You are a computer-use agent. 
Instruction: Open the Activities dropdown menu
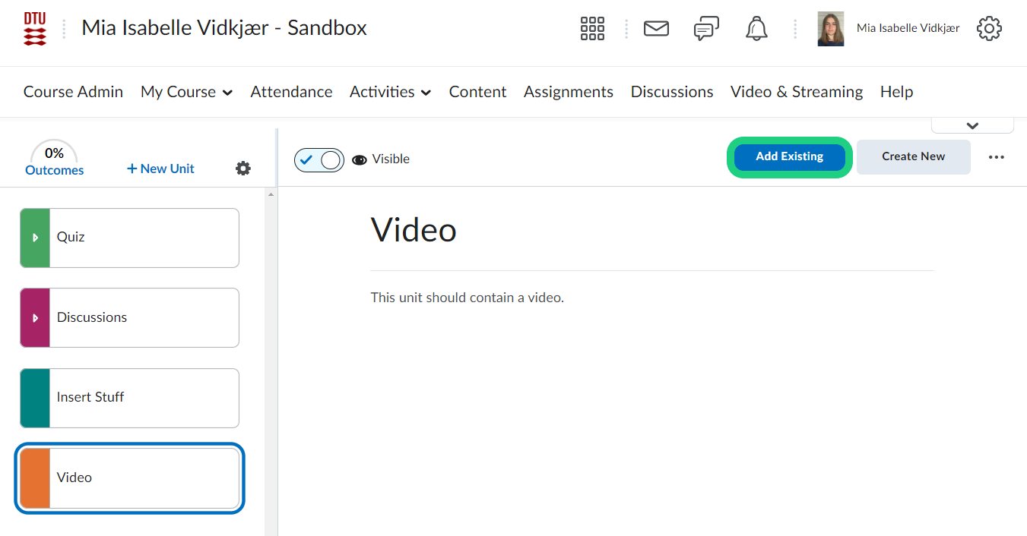[390, 92]
